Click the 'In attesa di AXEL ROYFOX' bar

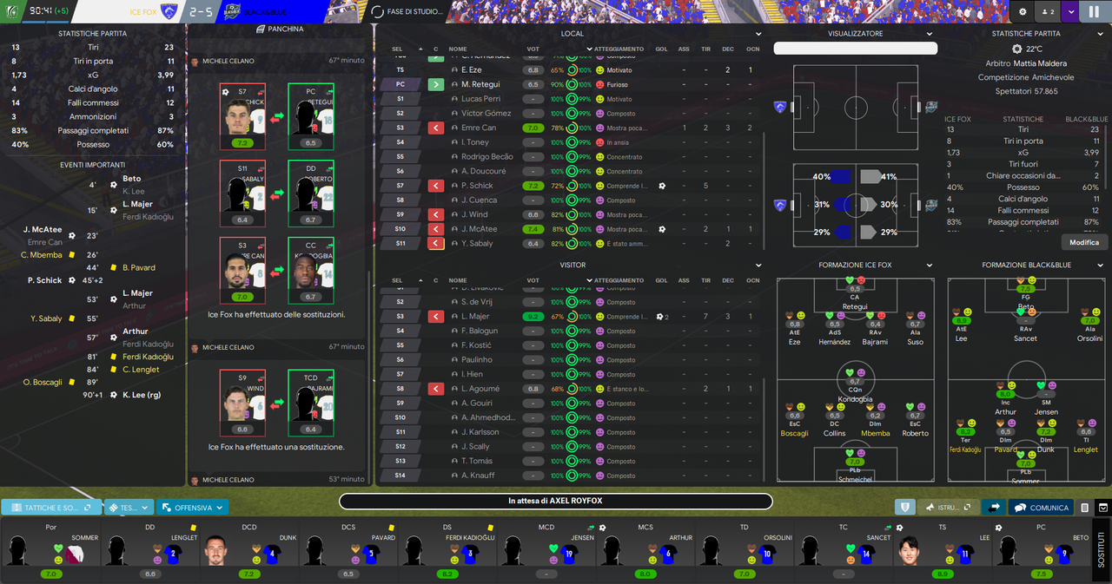click(x=556, y=501)
